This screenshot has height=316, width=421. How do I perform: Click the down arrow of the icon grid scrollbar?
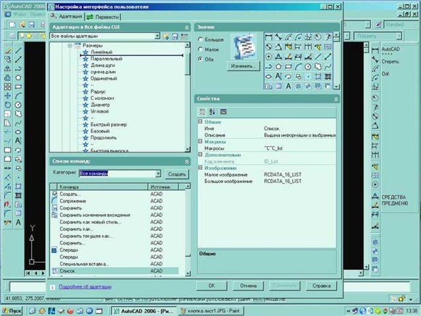pyautogui.click(x=336, y=86)
